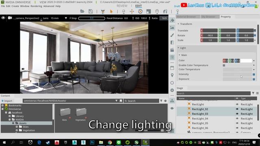This screenshot has width=260, height=146.
Task: Click the three-circle render mode toolbar icon
Action: point(103,11)
